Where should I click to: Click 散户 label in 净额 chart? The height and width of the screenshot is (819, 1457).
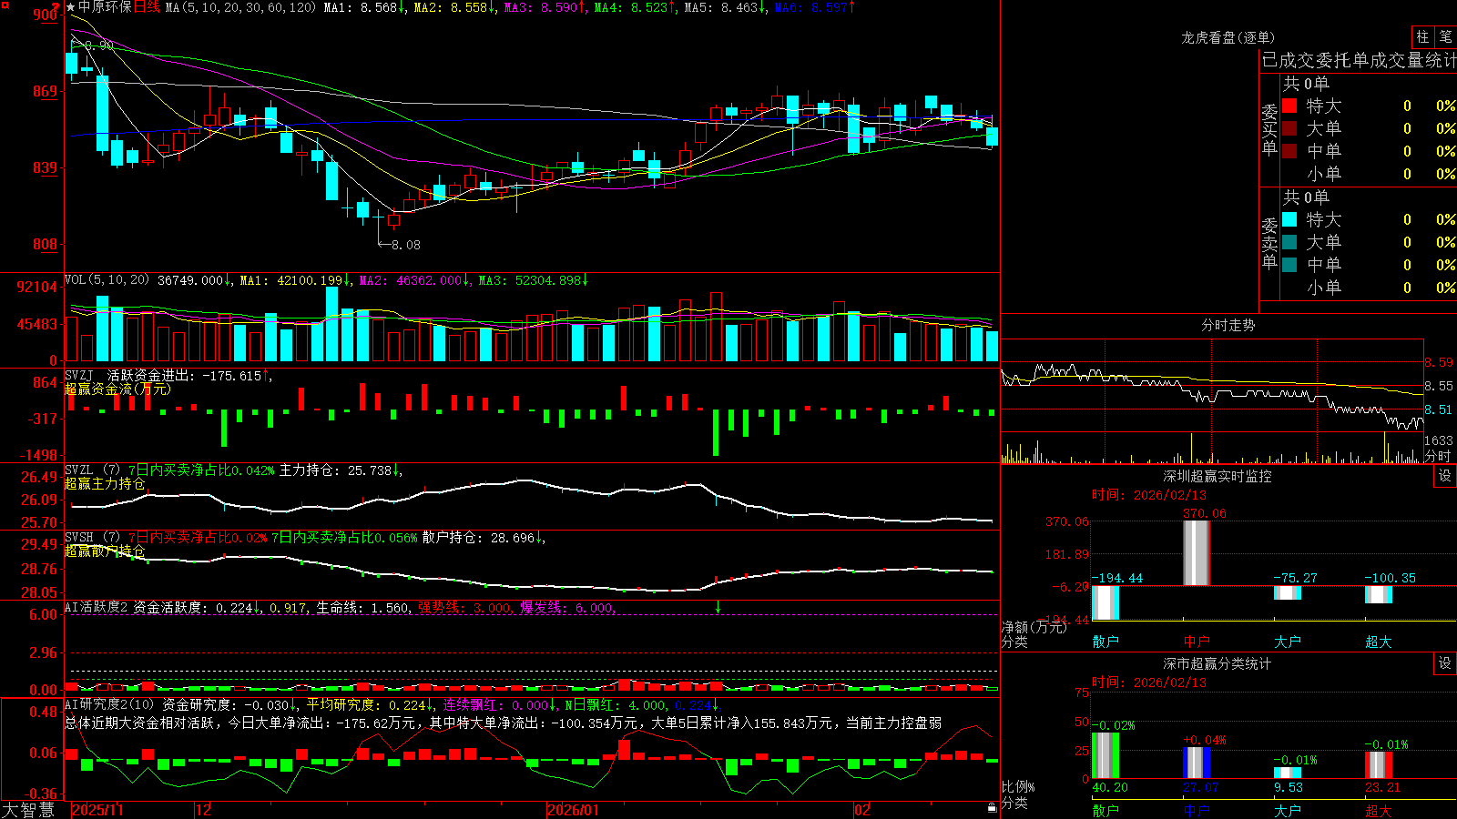pos(1105,642)
